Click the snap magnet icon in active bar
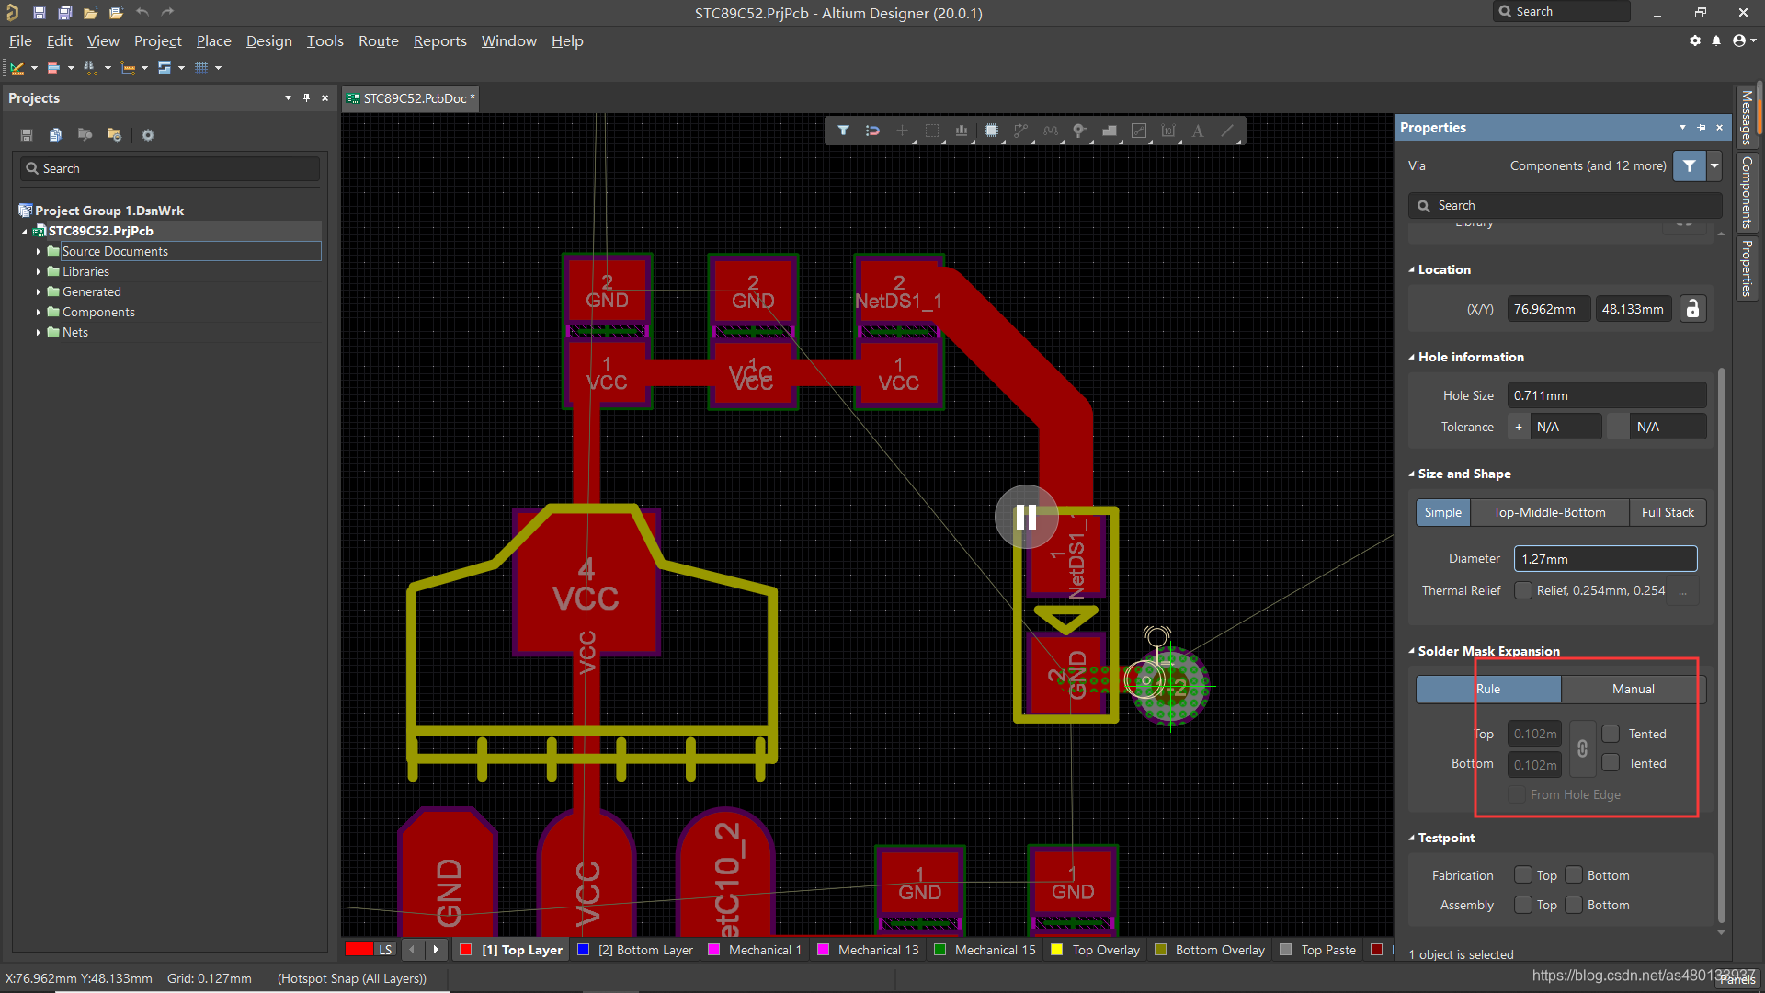 click(872, 131)
